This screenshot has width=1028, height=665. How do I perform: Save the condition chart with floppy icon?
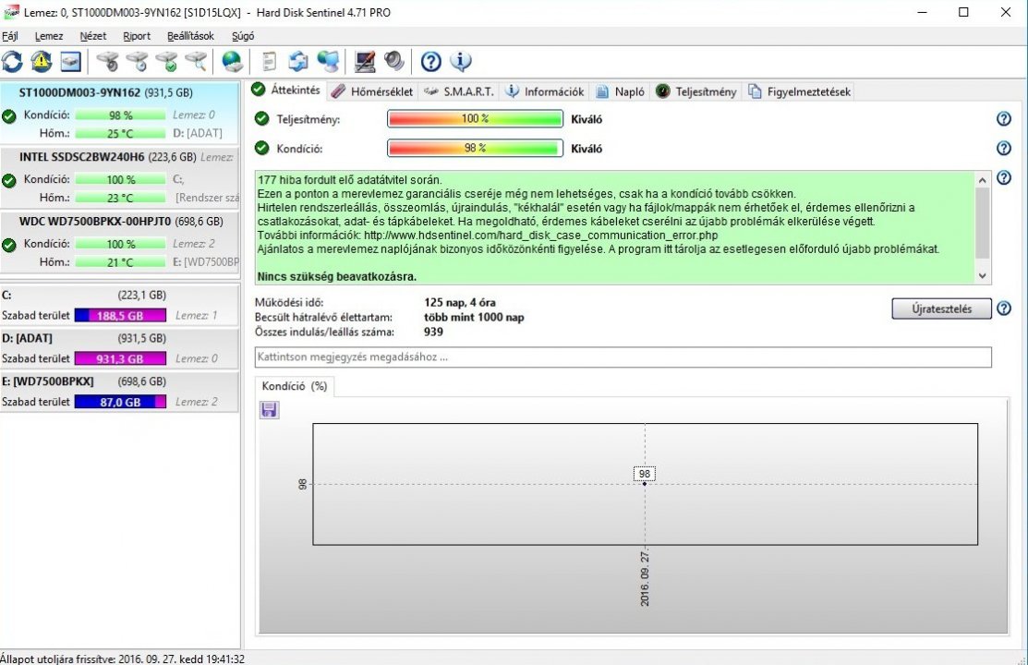pos(269,410)
